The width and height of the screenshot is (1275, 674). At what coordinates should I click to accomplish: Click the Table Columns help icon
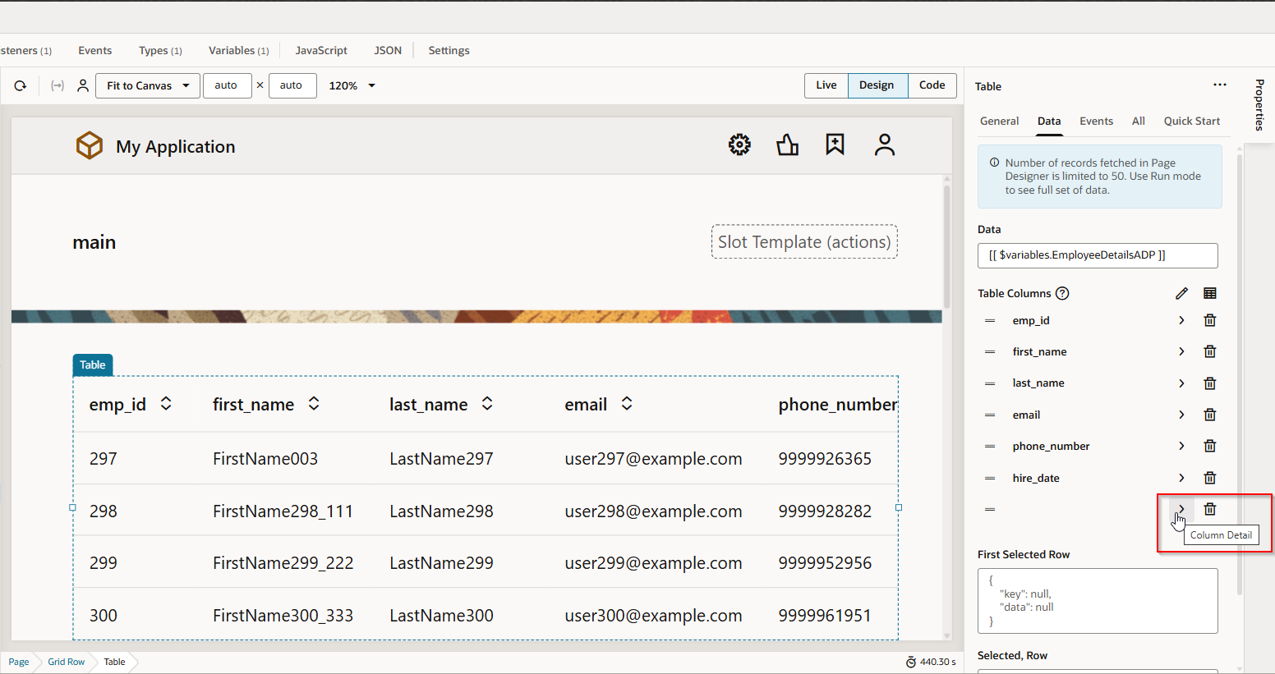coord(1062,293)
